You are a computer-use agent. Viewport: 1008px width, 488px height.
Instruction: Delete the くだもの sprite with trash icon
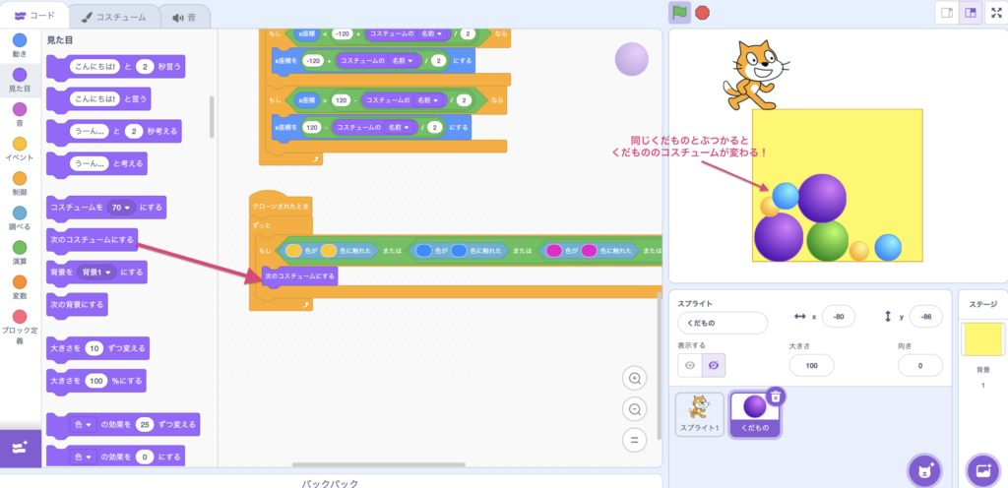(x=776, y=396)
